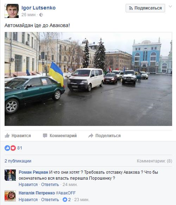Like Роман Рицман's comment via Нравится

pyautogui.click(x=28, y=185)
